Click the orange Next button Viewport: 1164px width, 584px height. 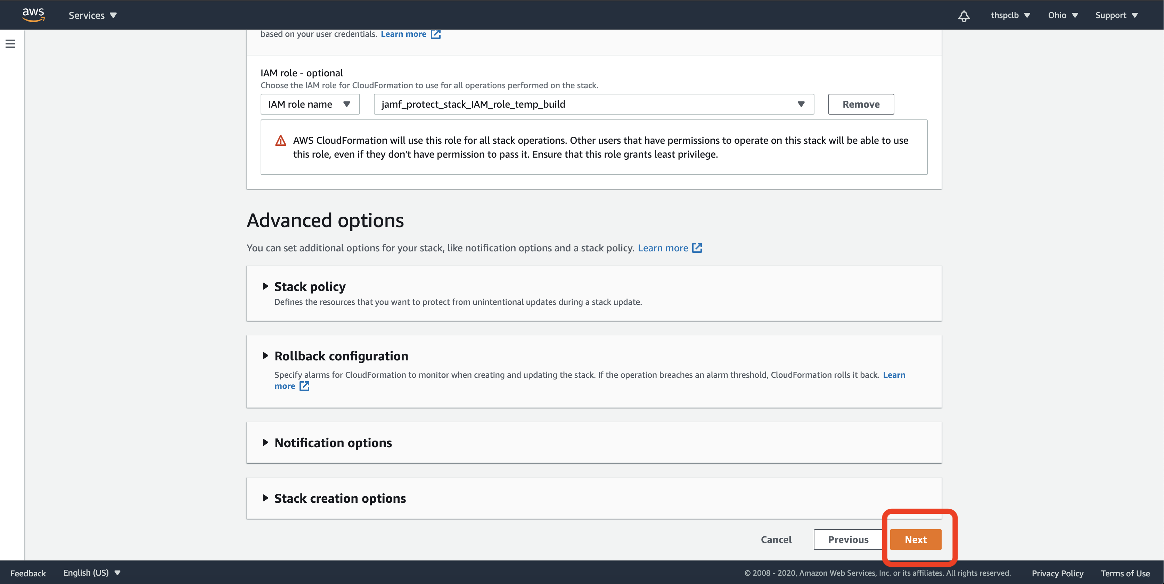click(916, 540)
